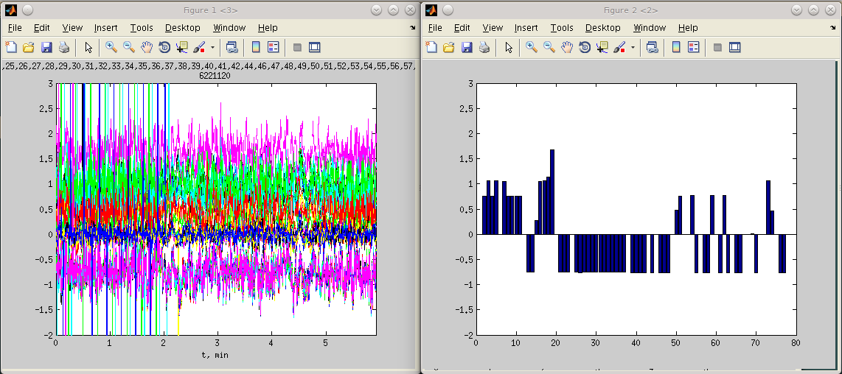Insert legend in Figure 1

[274, 47]
